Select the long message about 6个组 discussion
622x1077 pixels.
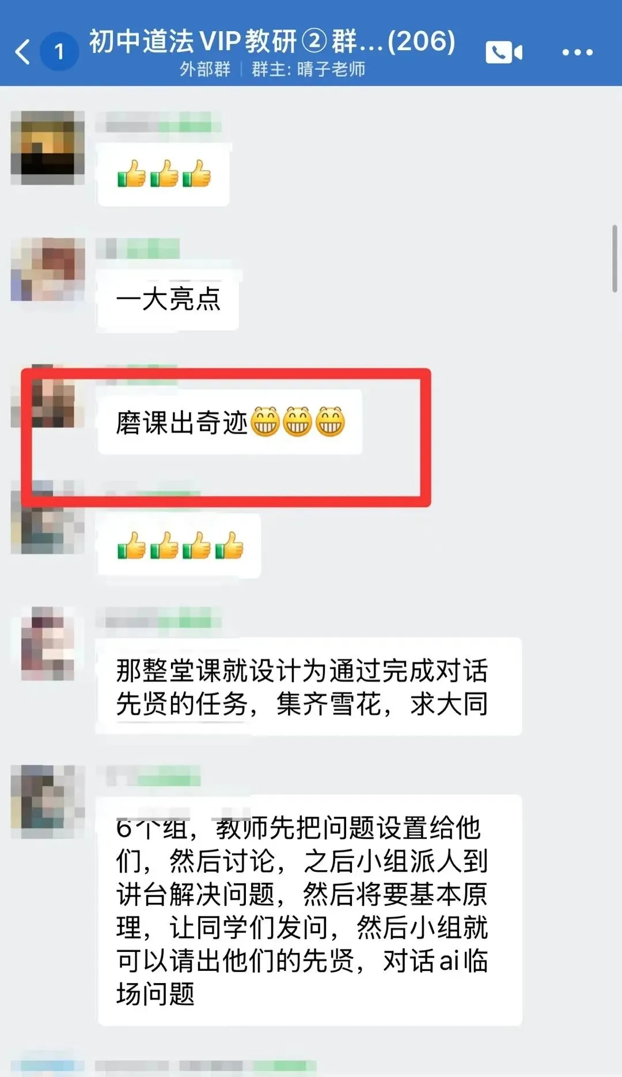310,910
